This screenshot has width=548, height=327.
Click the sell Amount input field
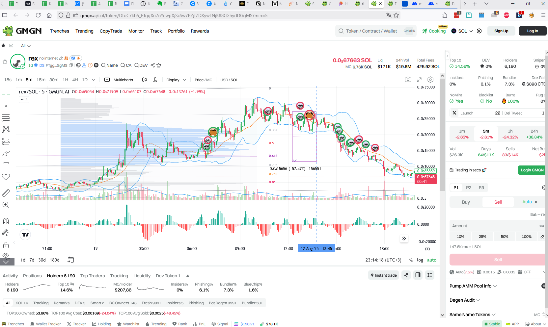pyautogui.click(x=497, y=226)
